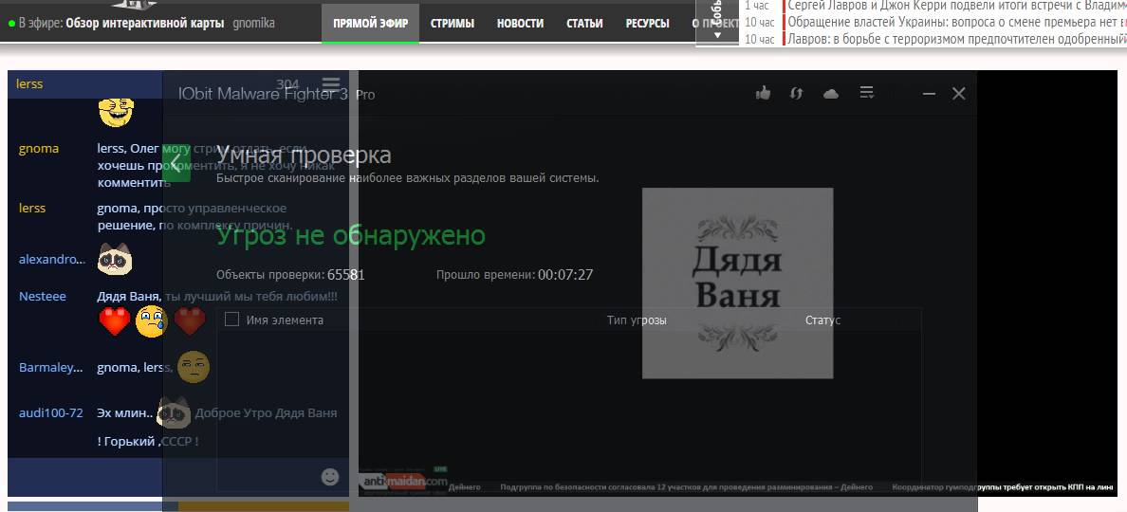This screenshot has height=512, width=1127.
Task: Click the grumpy cat emoticon in audi100-72's message
Action: click(174, 412)
